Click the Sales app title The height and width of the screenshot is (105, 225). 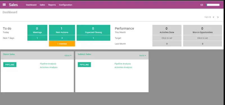click(13, 5)
